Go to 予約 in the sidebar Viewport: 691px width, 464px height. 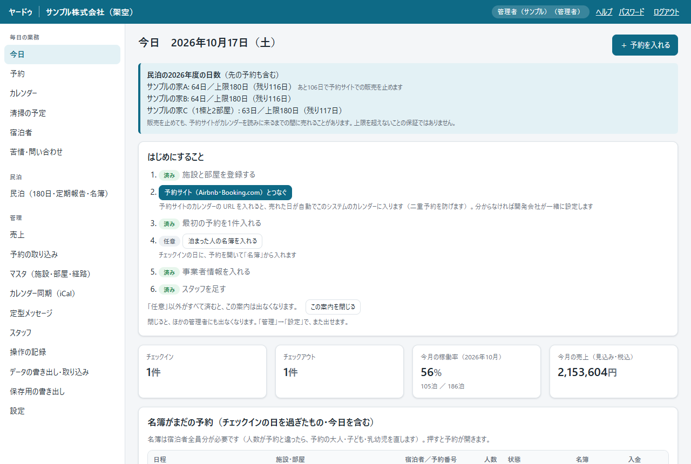62,74
